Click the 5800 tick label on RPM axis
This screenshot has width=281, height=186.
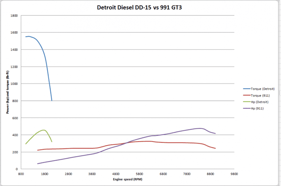[139, 174]
